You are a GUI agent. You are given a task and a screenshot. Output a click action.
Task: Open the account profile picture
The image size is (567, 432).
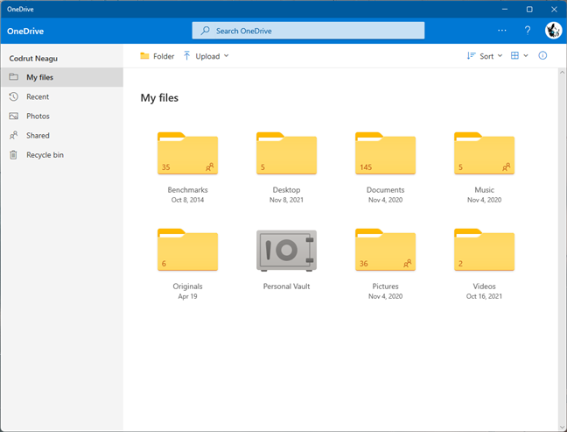click(x=553, y=31)
